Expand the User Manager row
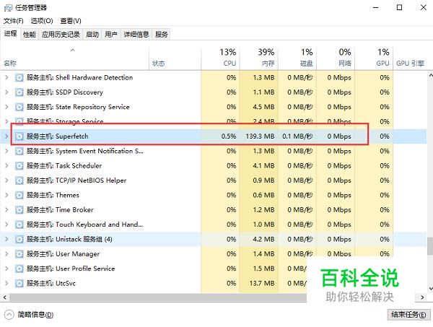Viewport: 433px width, 327px height. 6,254
